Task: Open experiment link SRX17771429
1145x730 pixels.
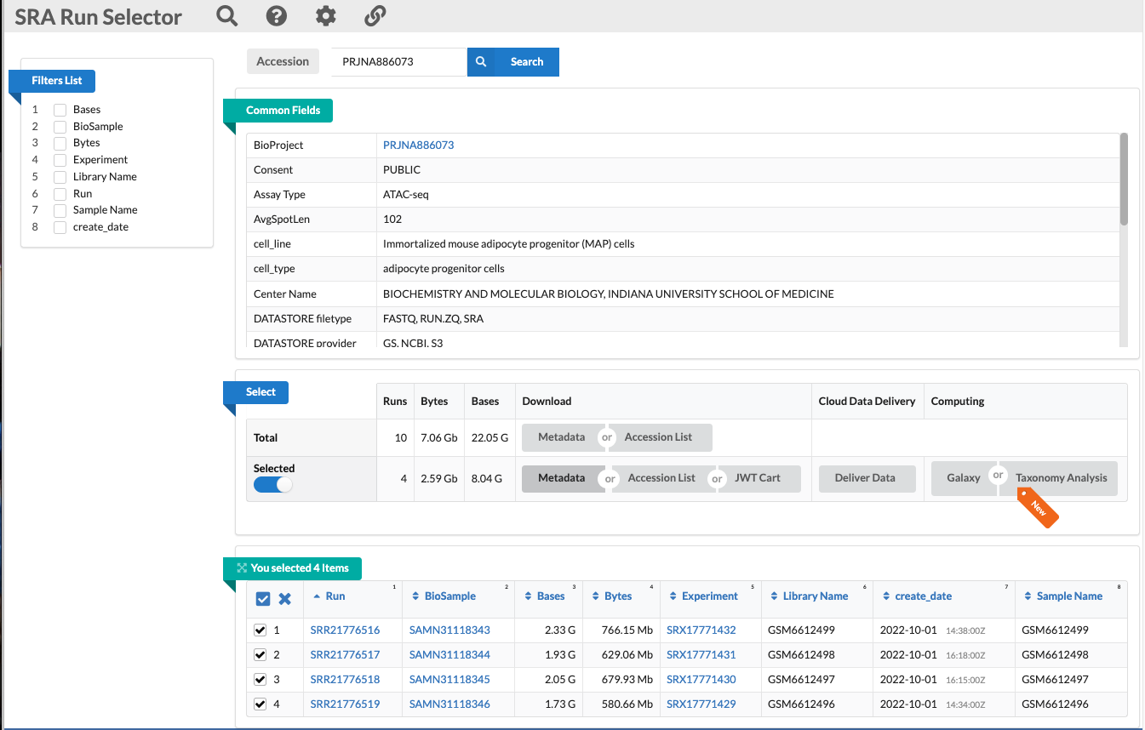Action: click(x=701, y=704)
